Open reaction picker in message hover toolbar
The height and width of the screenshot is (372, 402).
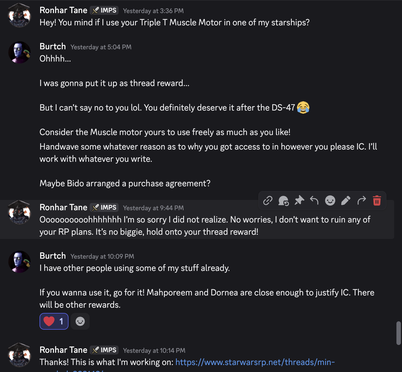coord(330,200)
